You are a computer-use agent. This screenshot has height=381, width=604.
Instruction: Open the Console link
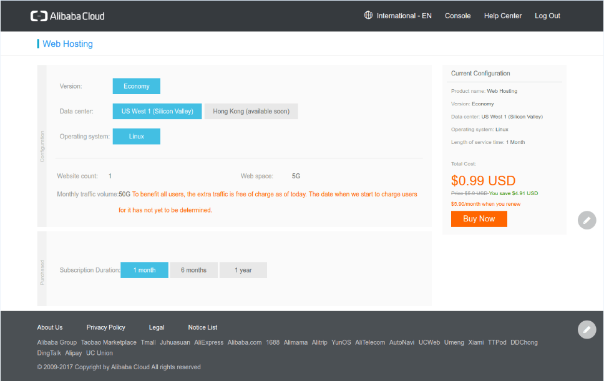[457, 16]
